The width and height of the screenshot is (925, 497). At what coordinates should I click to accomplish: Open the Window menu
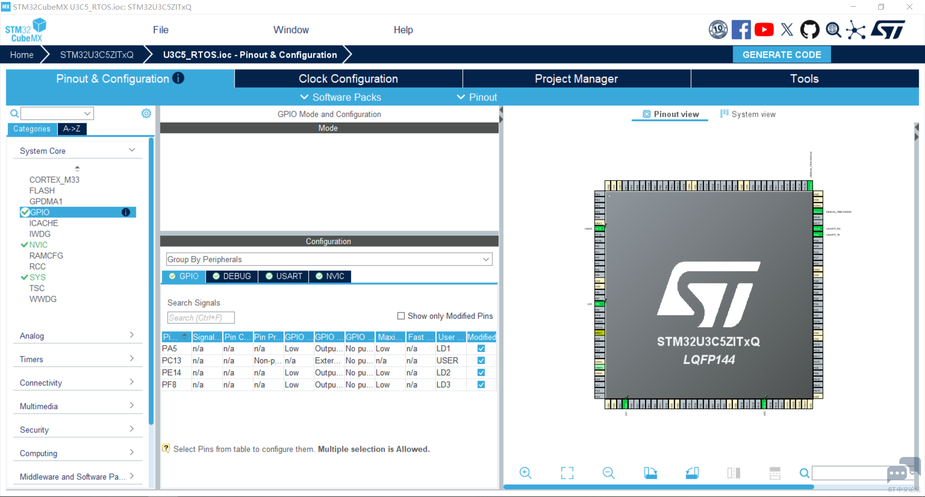(291, 30)
